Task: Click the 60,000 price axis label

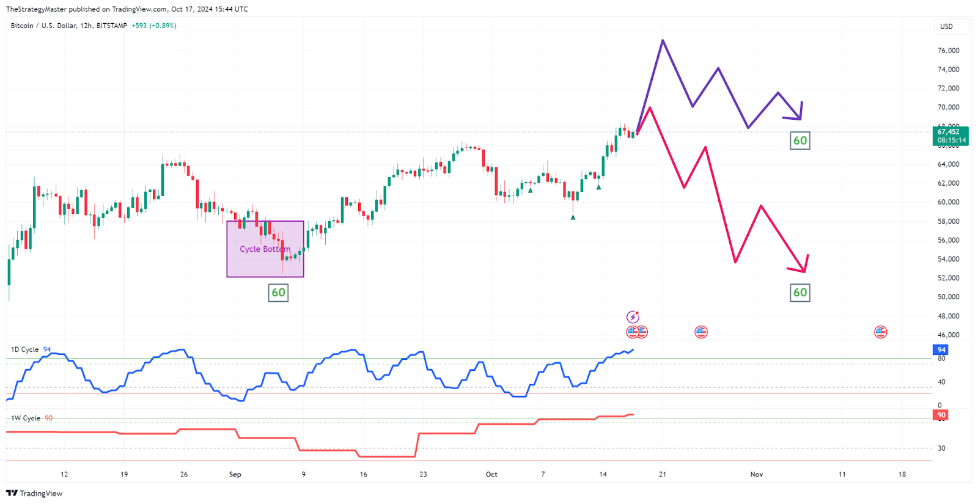Action: coord(949,202)
